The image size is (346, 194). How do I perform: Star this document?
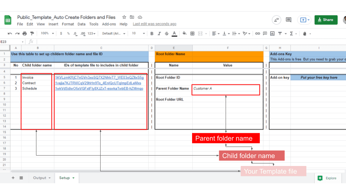coord(124,17)
